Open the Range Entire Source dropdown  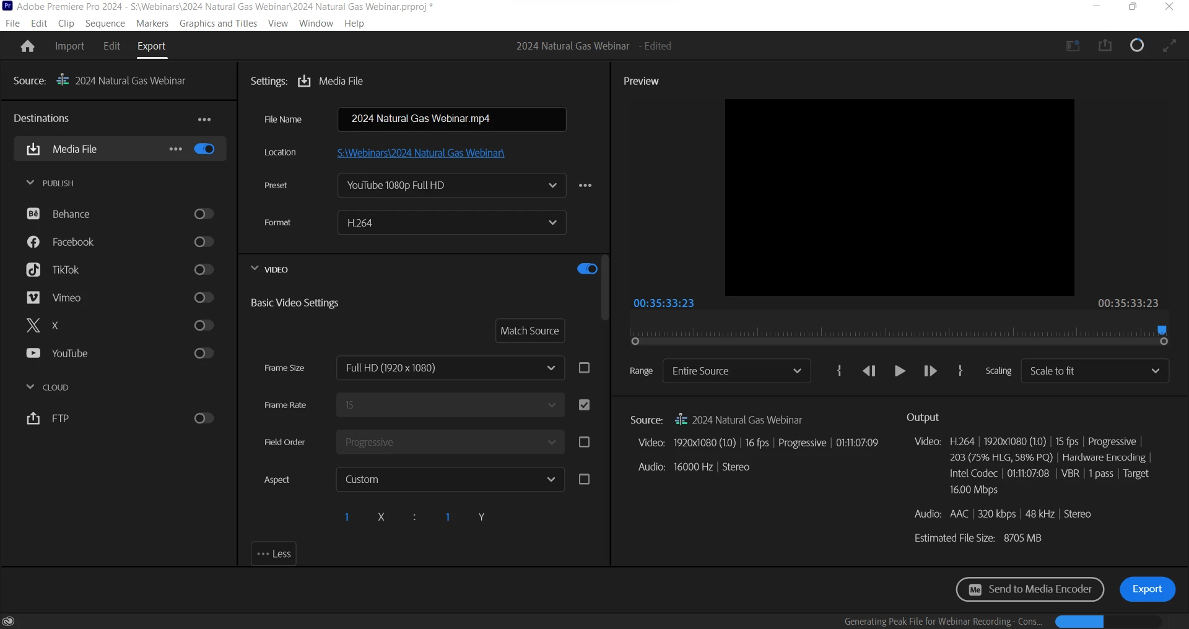tap(736, 371)
